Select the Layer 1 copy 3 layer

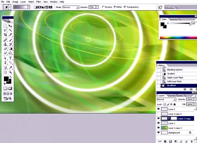(x=175, y=128)
